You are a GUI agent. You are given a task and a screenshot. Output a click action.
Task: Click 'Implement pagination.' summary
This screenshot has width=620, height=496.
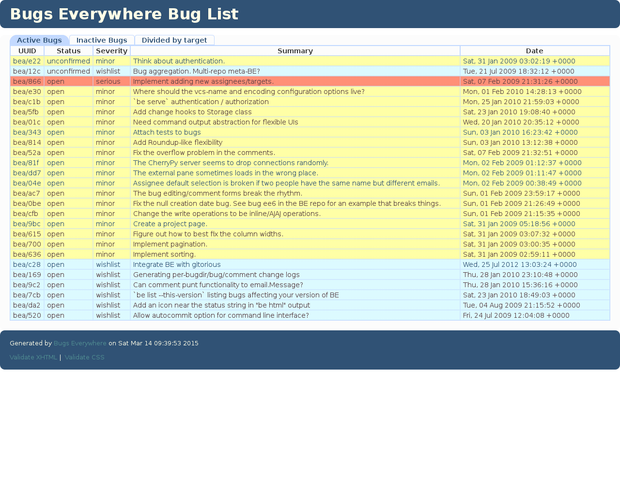click(x=170, y=244)
